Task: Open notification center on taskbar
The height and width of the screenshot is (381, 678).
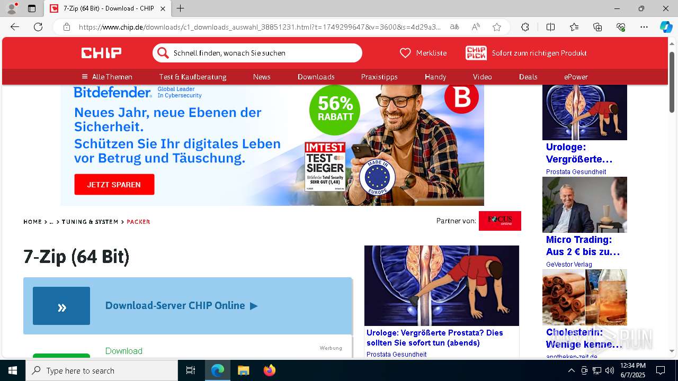Action: point(661,370)
